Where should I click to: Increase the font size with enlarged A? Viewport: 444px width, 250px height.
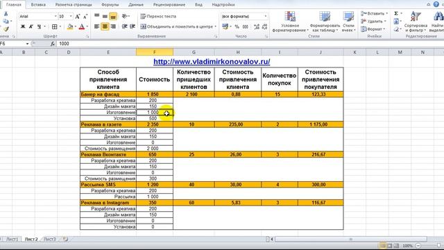[78, 17]
